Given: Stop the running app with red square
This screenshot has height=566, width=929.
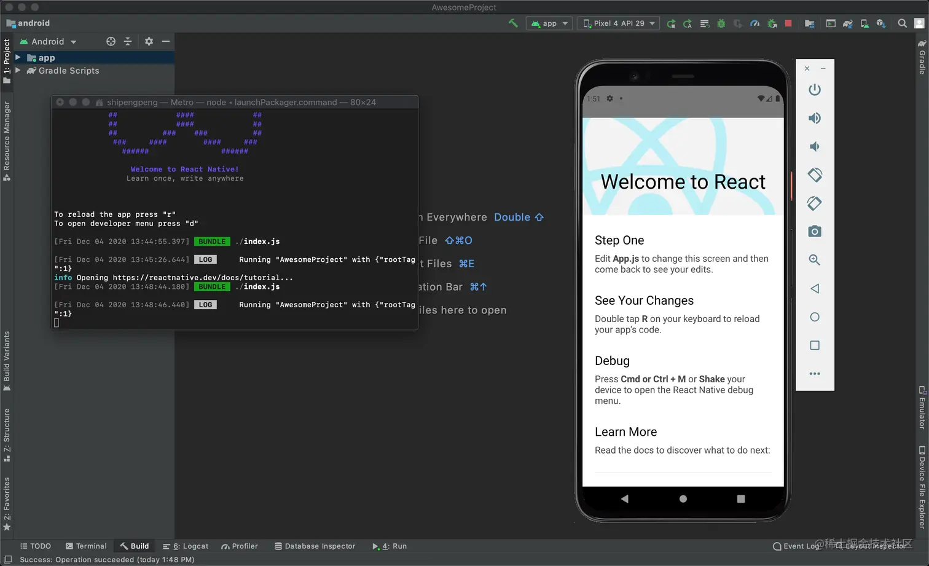Looking at the screenshot, I should pyautogui.click(x=788, y=23).
